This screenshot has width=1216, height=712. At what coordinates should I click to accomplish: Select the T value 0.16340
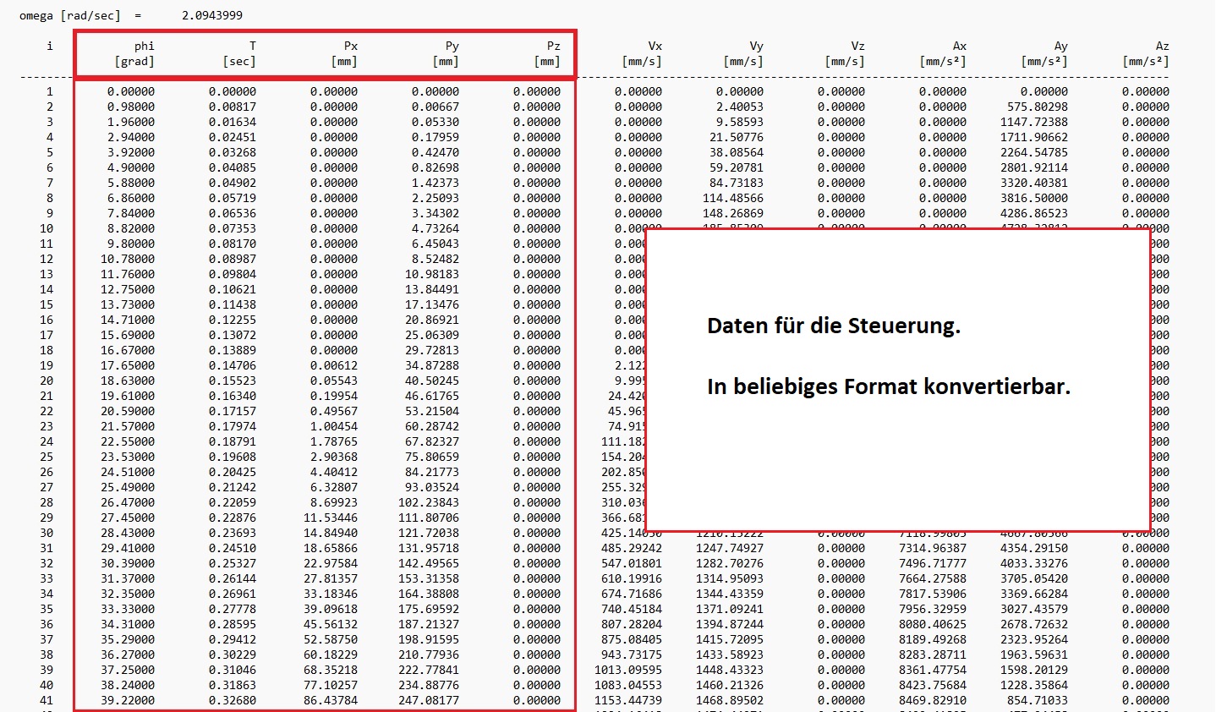click(x=233, y=396)
